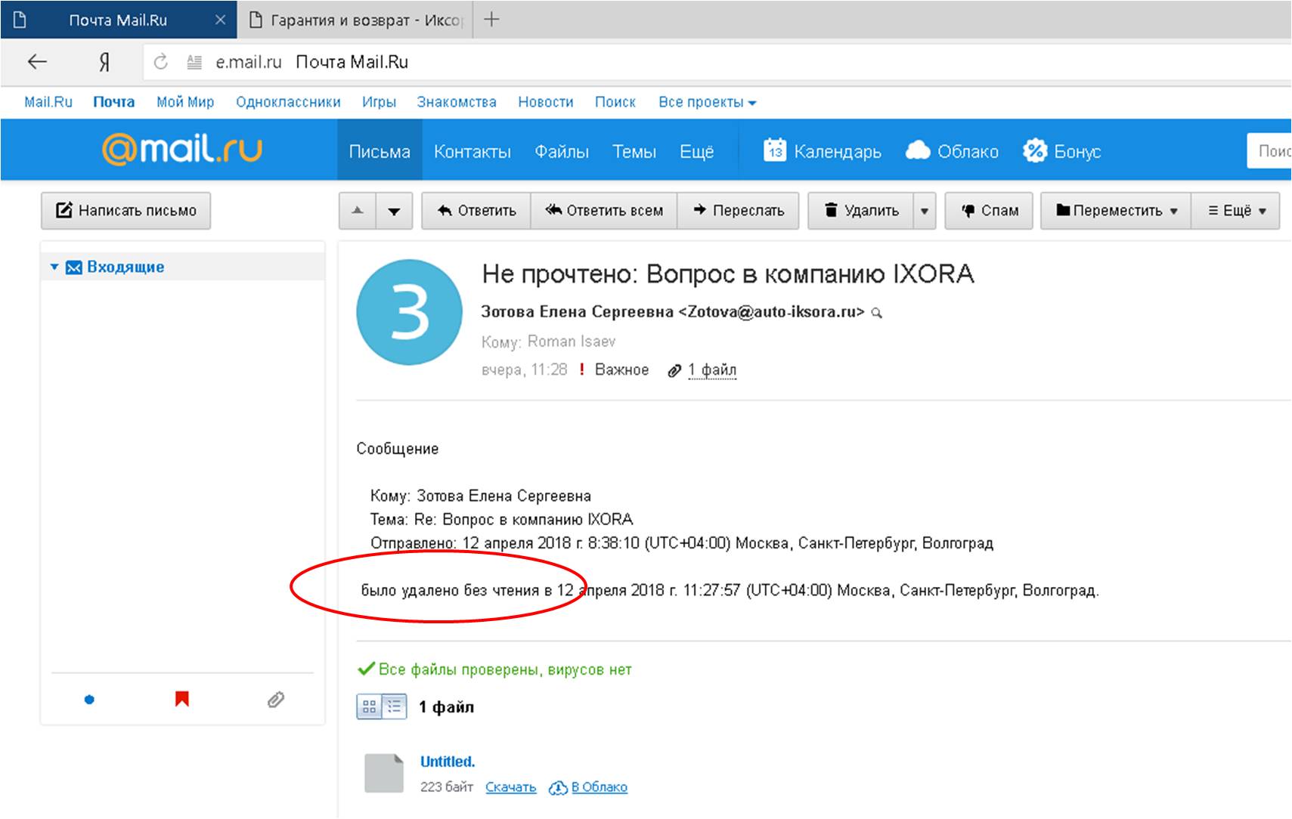1292x819 pixels.
Task: Go to the next message with the down arrow
Action: click(x=394, y=211)
